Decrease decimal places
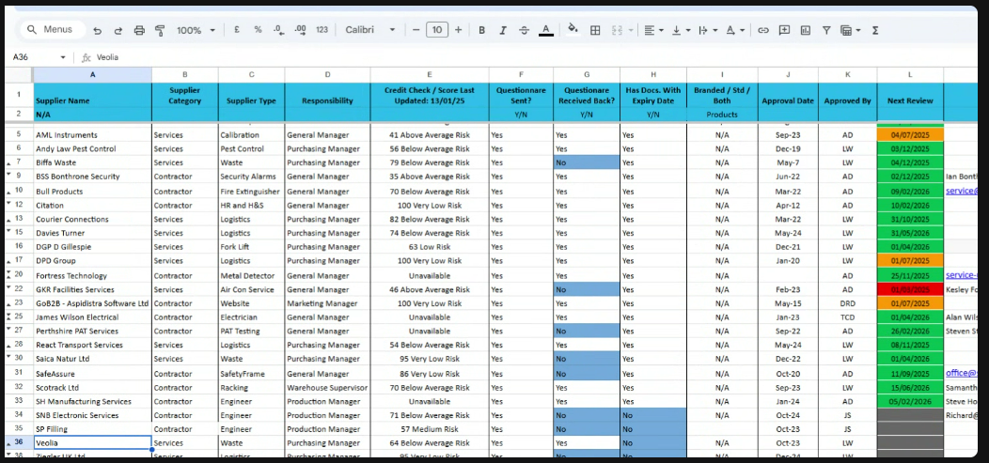The width and height of the screenshot is (989, 463). (279, 30)
